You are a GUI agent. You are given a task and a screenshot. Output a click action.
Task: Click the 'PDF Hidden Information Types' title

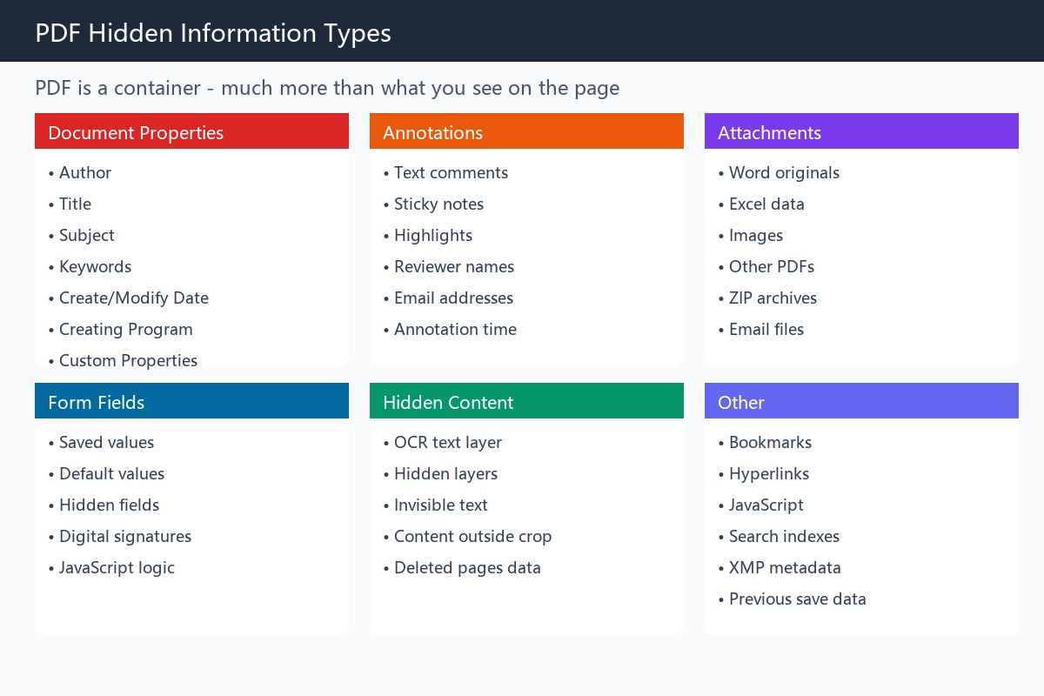click(213, 33)
